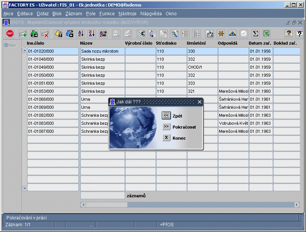Sort ascending with the A-Z icon
The width and height of the screenshot is (306, 232).
[x=81, y=34]
